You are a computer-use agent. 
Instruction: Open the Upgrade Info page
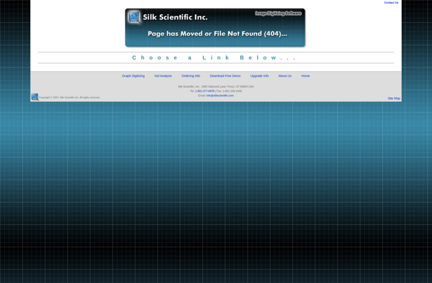(x=259, y=76)
